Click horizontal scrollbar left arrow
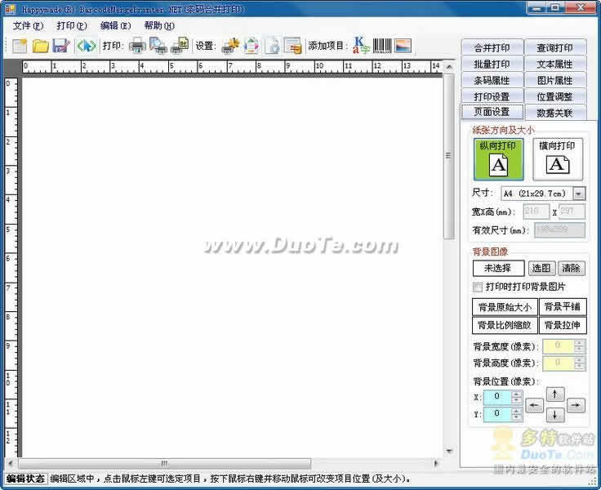Image resolution: width=601 pixels, height=490 pixels. click(11, 464)
